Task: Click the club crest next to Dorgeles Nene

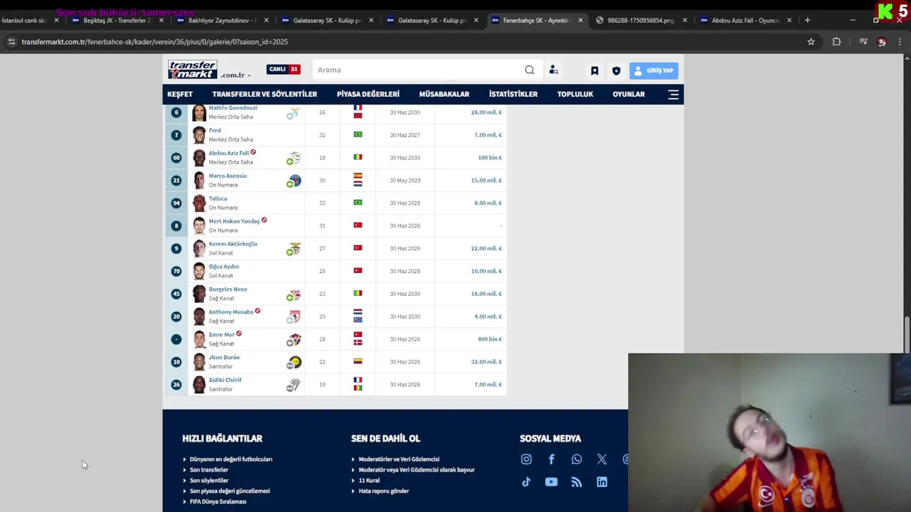Action: pos(294,294)
